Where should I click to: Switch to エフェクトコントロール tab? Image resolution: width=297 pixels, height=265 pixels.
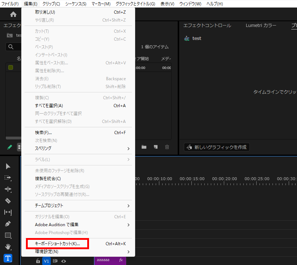click(207, 26)
